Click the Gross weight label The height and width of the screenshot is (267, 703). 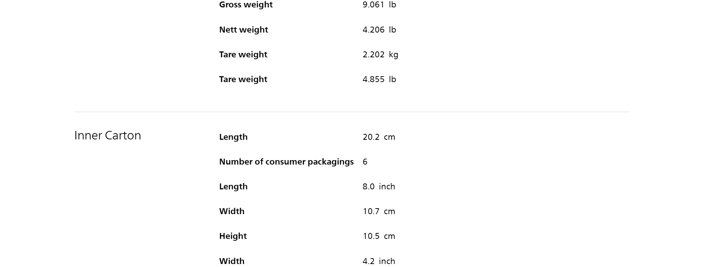[246, 5]
